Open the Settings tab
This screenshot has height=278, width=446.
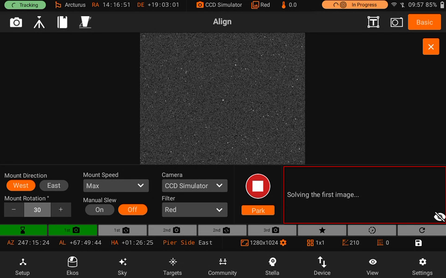pos(422,266)
